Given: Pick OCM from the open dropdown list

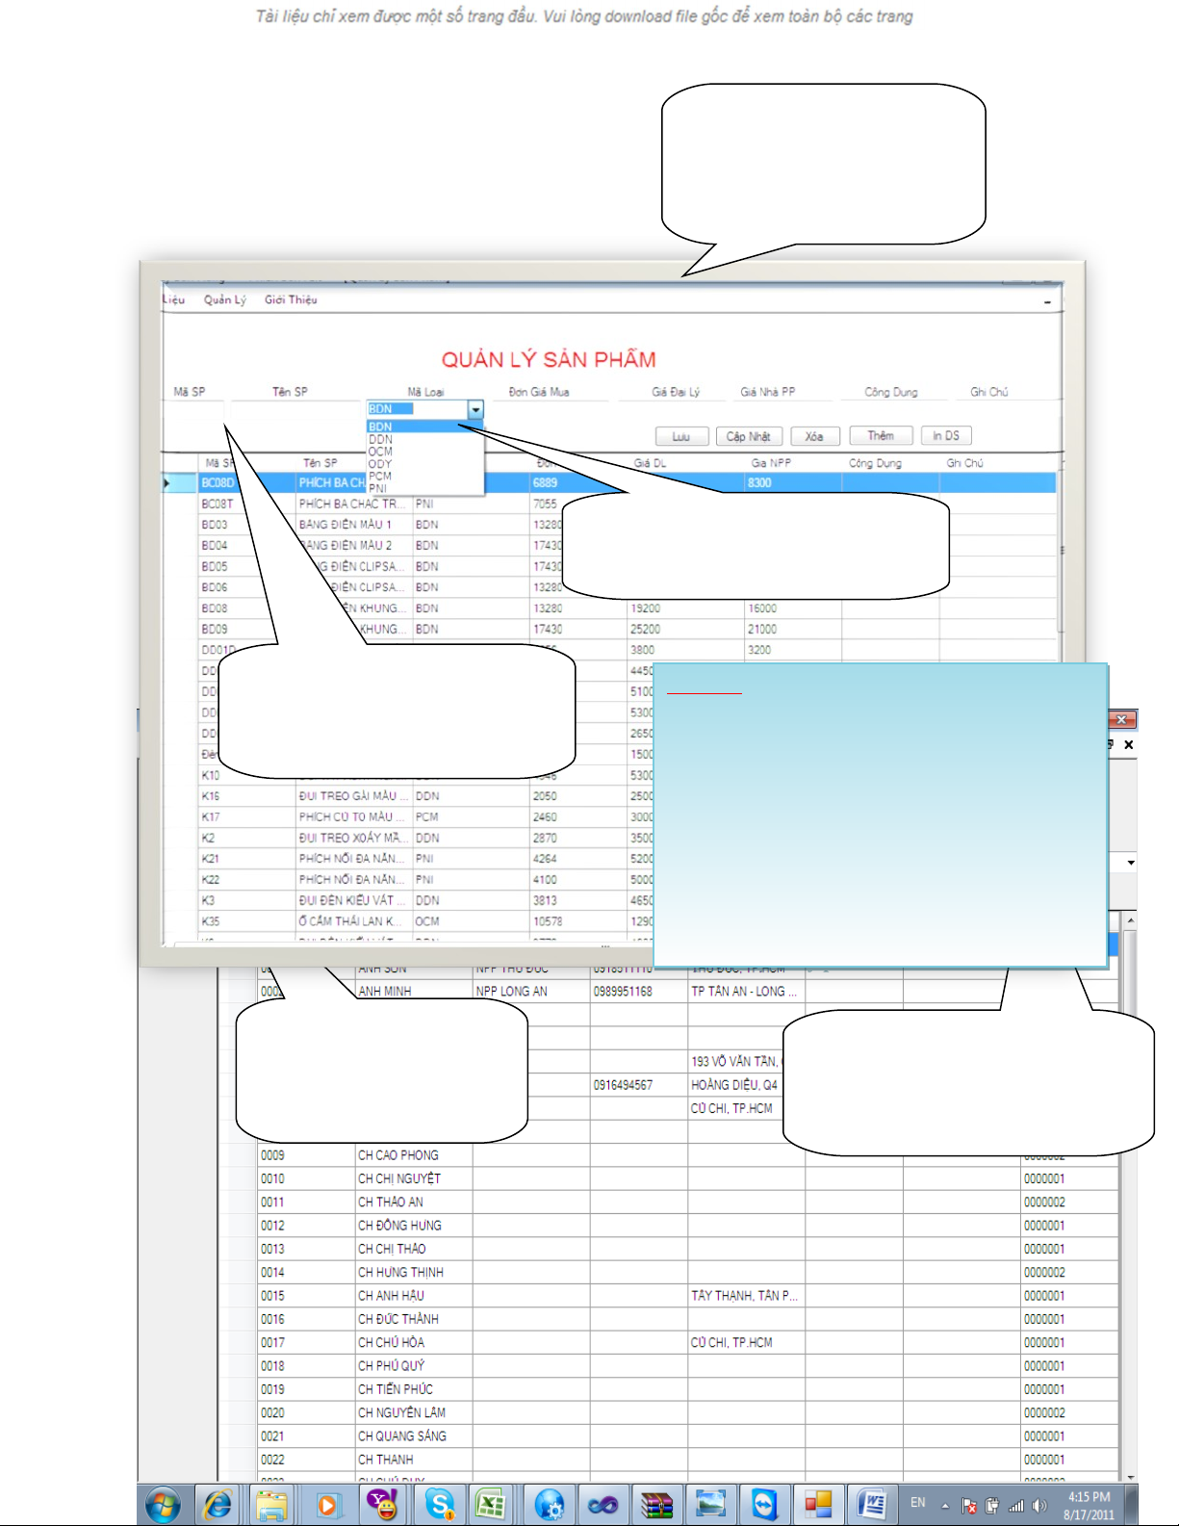Looking at the screenshot, I should [381, 452].
